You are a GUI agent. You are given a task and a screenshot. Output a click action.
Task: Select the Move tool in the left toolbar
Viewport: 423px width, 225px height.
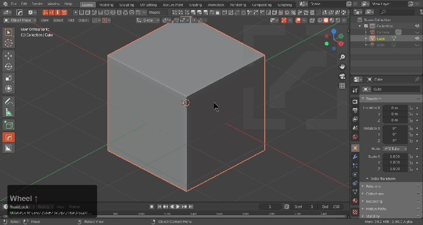pyautogui.click(x=9, y=55)
